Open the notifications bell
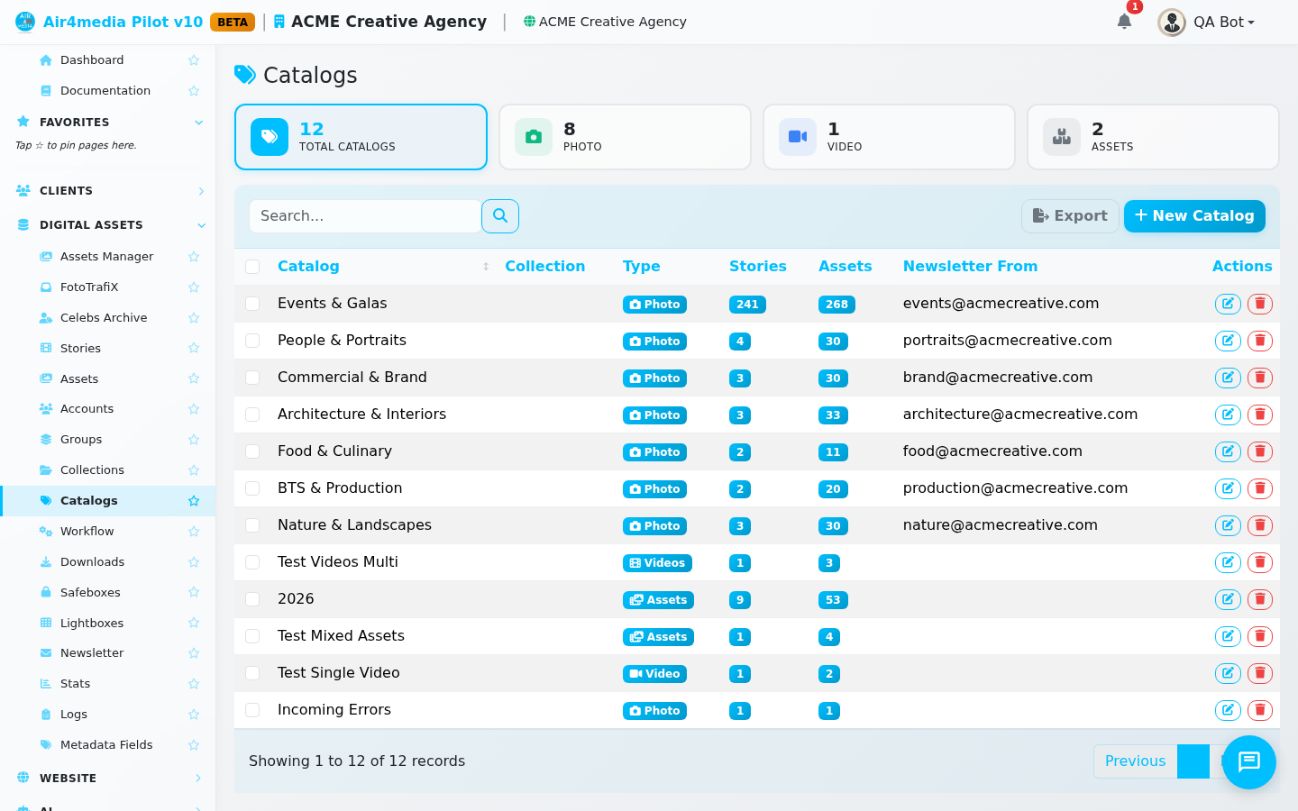The height and width of the screenshot is (811, 1298). coord(1124,22)
